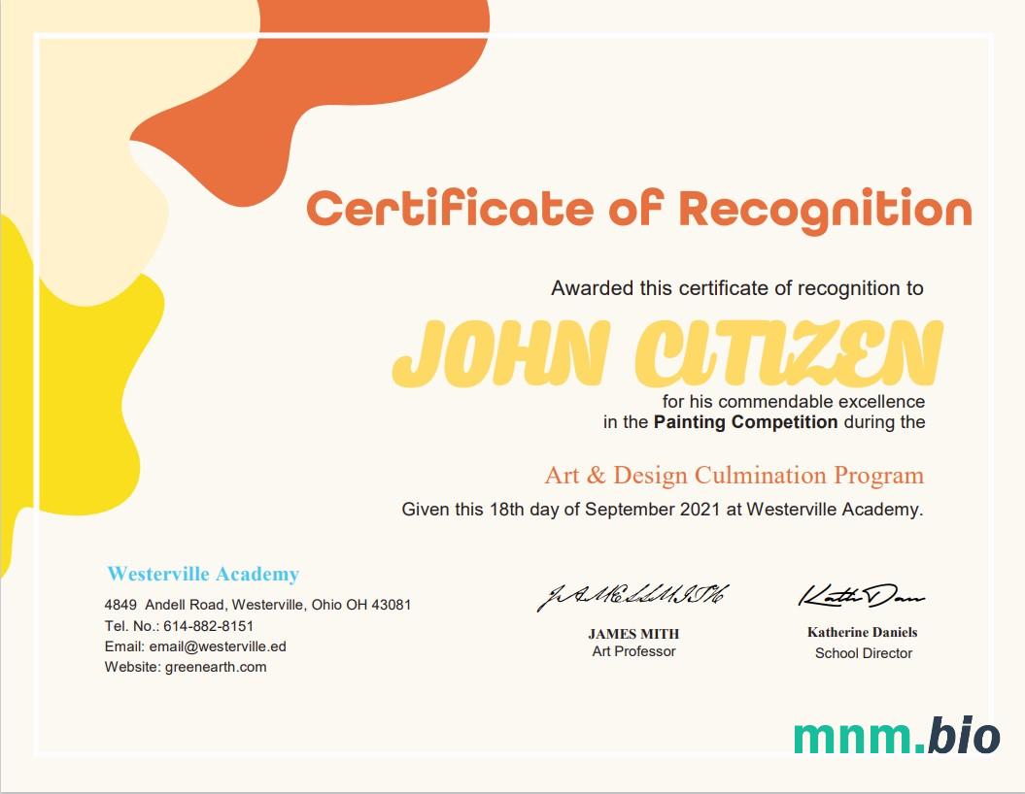The height and width of the screenshot is (794, 1025).
Task: Click the Certificate of Recognition title
Action: (638, 209)
